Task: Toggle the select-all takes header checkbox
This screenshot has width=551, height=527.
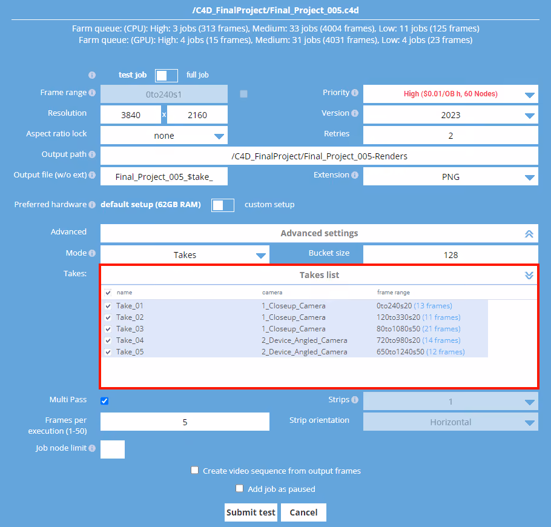Action: 108,293
